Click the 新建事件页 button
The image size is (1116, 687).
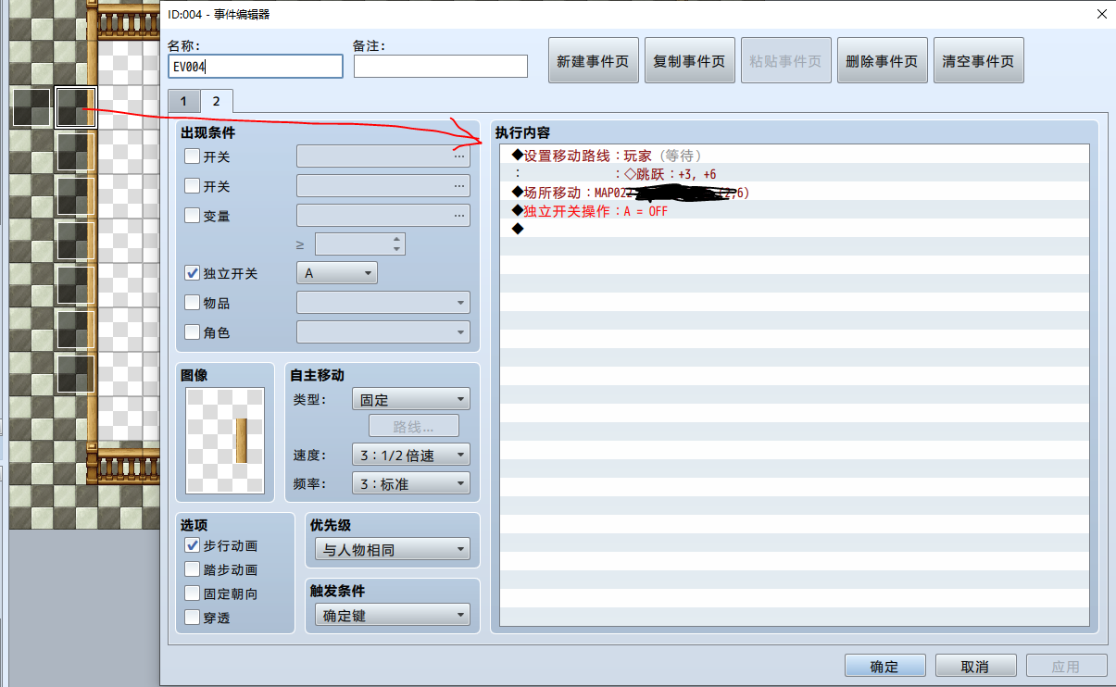pos(593,61)
